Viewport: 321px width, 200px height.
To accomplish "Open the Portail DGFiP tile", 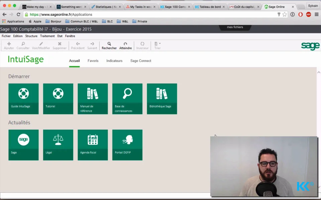I will 127,145.
